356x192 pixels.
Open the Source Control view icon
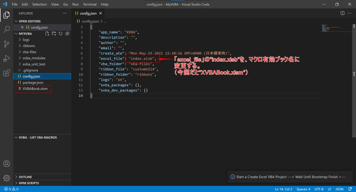[7, 44]
